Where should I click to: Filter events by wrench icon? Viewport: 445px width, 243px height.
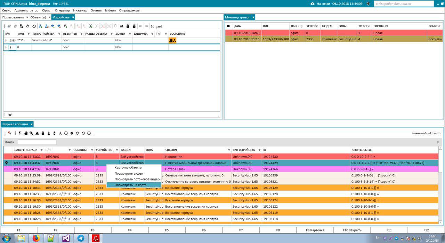pyautogui.click(x=31, y=133)
